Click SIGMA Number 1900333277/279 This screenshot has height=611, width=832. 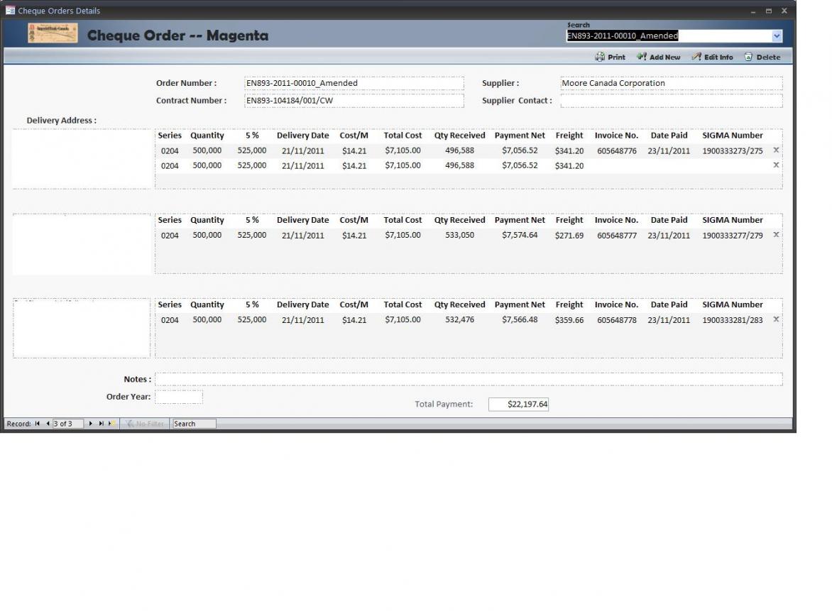[732, 236]
